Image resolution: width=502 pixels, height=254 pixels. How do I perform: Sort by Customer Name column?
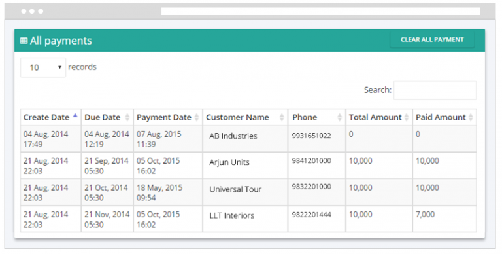click(x=245, y=117)
